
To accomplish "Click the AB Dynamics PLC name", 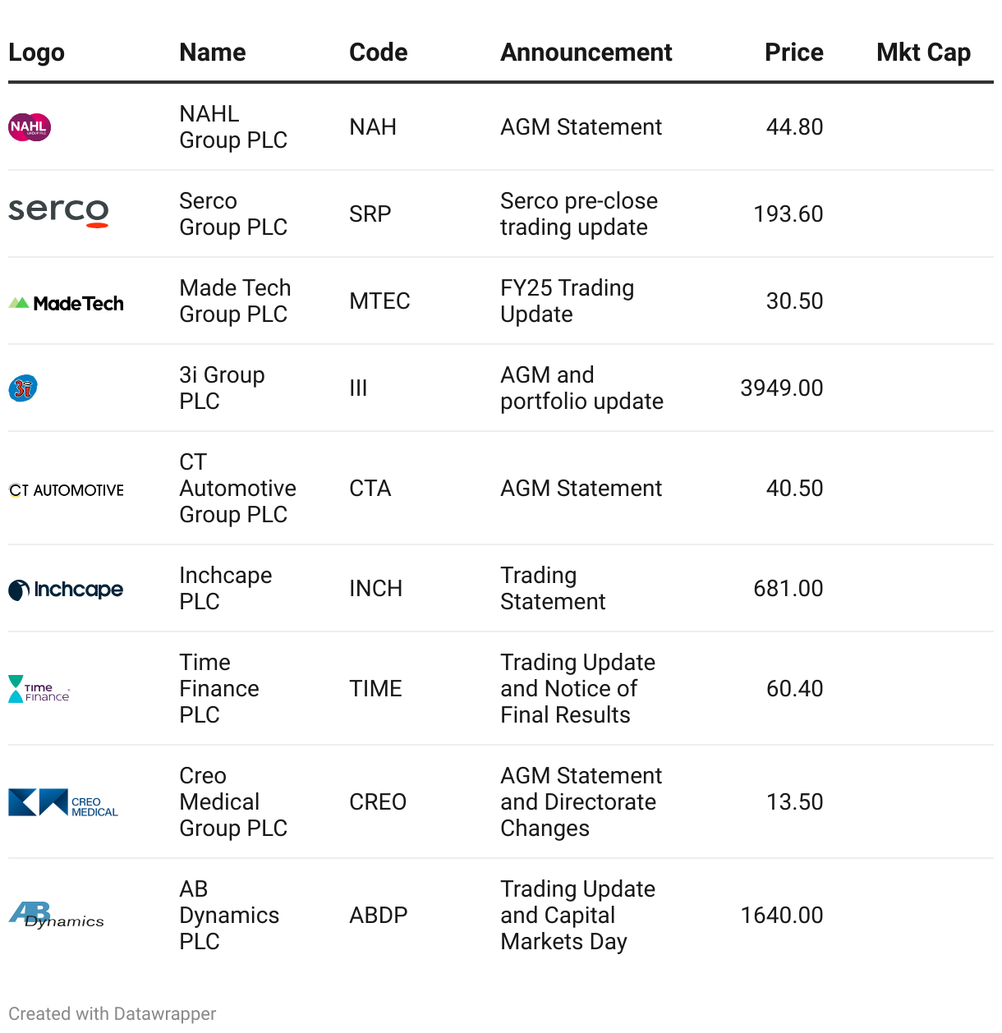I will pos(229,916).
